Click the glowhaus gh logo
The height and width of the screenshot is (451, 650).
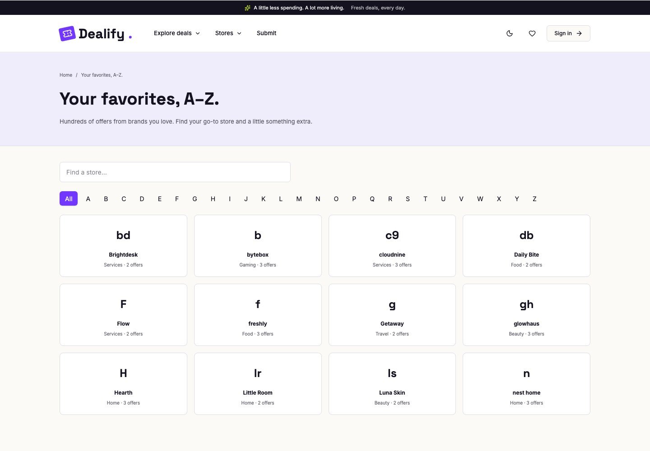[526, 305]
